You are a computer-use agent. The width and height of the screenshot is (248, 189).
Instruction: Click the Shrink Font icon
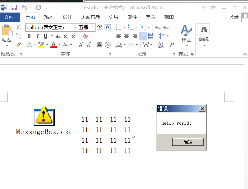click(x=89, y=45)
